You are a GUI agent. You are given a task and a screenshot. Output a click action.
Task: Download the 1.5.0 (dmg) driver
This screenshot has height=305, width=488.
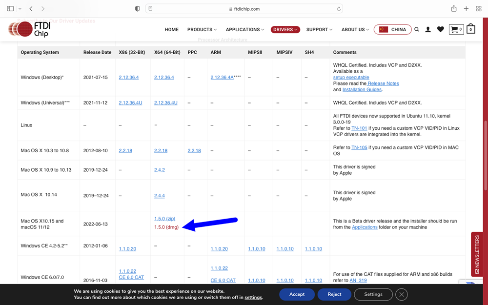coord(166,227)
